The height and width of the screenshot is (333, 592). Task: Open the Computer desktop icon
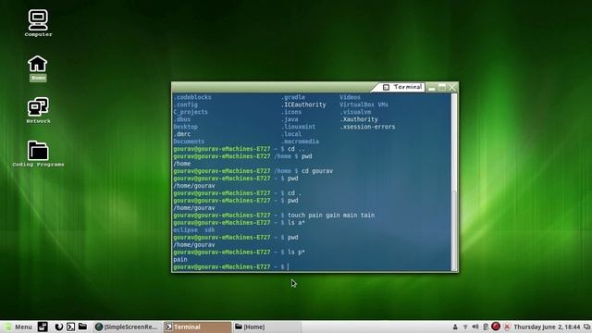click(x=38, y=23)
